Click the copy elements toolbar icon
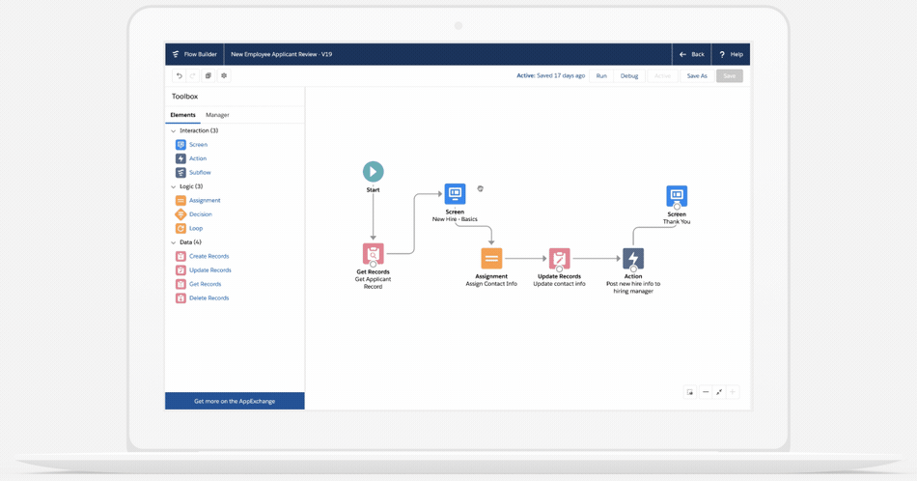Viewport: 917px width, 481px height. (208, 76)
